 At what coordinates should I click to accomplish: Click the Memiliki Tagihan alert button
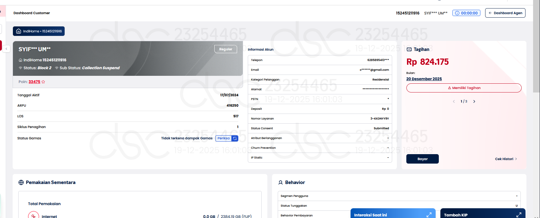(x=464, y=88)
